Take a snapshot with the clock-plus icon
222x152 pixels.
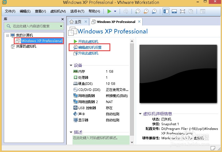(x=138, y=11)
